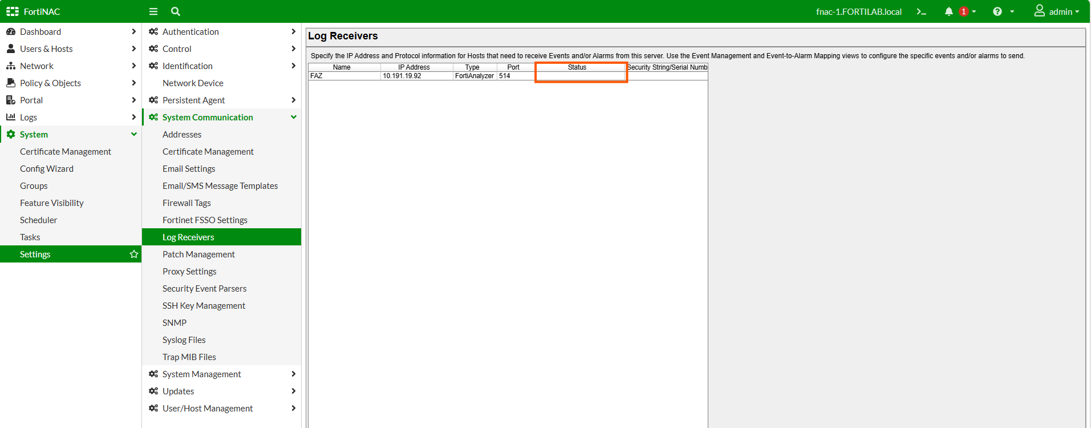The image size is (1091, 428).
Task: Collapse the System Communication chevron
Action: [x=294, y=118]
